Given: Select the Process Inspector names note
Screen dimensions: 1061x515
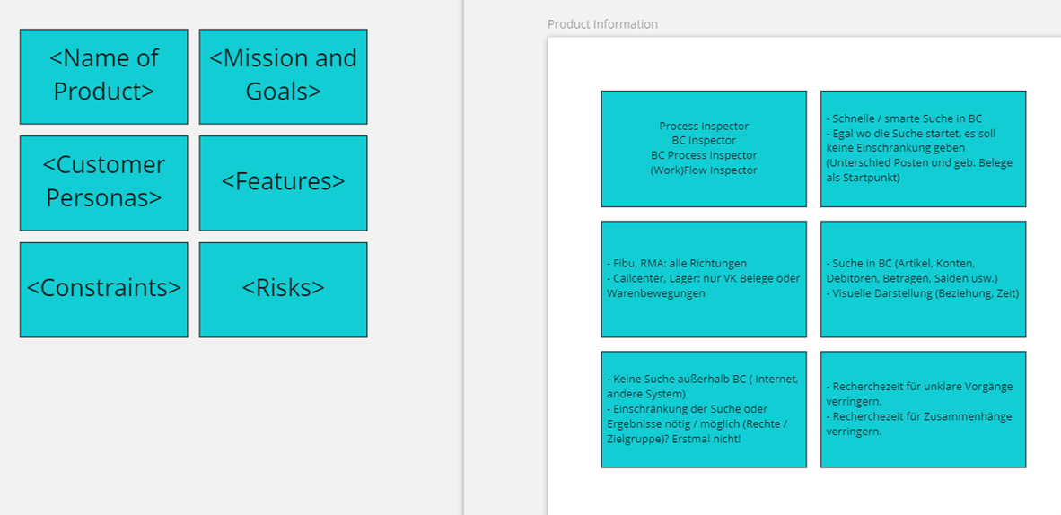Looking at the screenshot, I should (704, 149).
